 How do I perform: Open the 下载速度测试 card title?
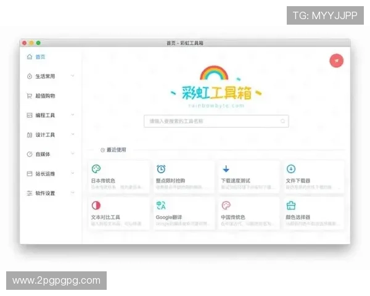coord(236,181)
